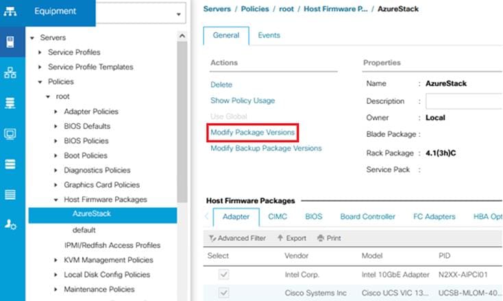Click the Vendor column header
The image size is (503, 301).
click(297, 256)
